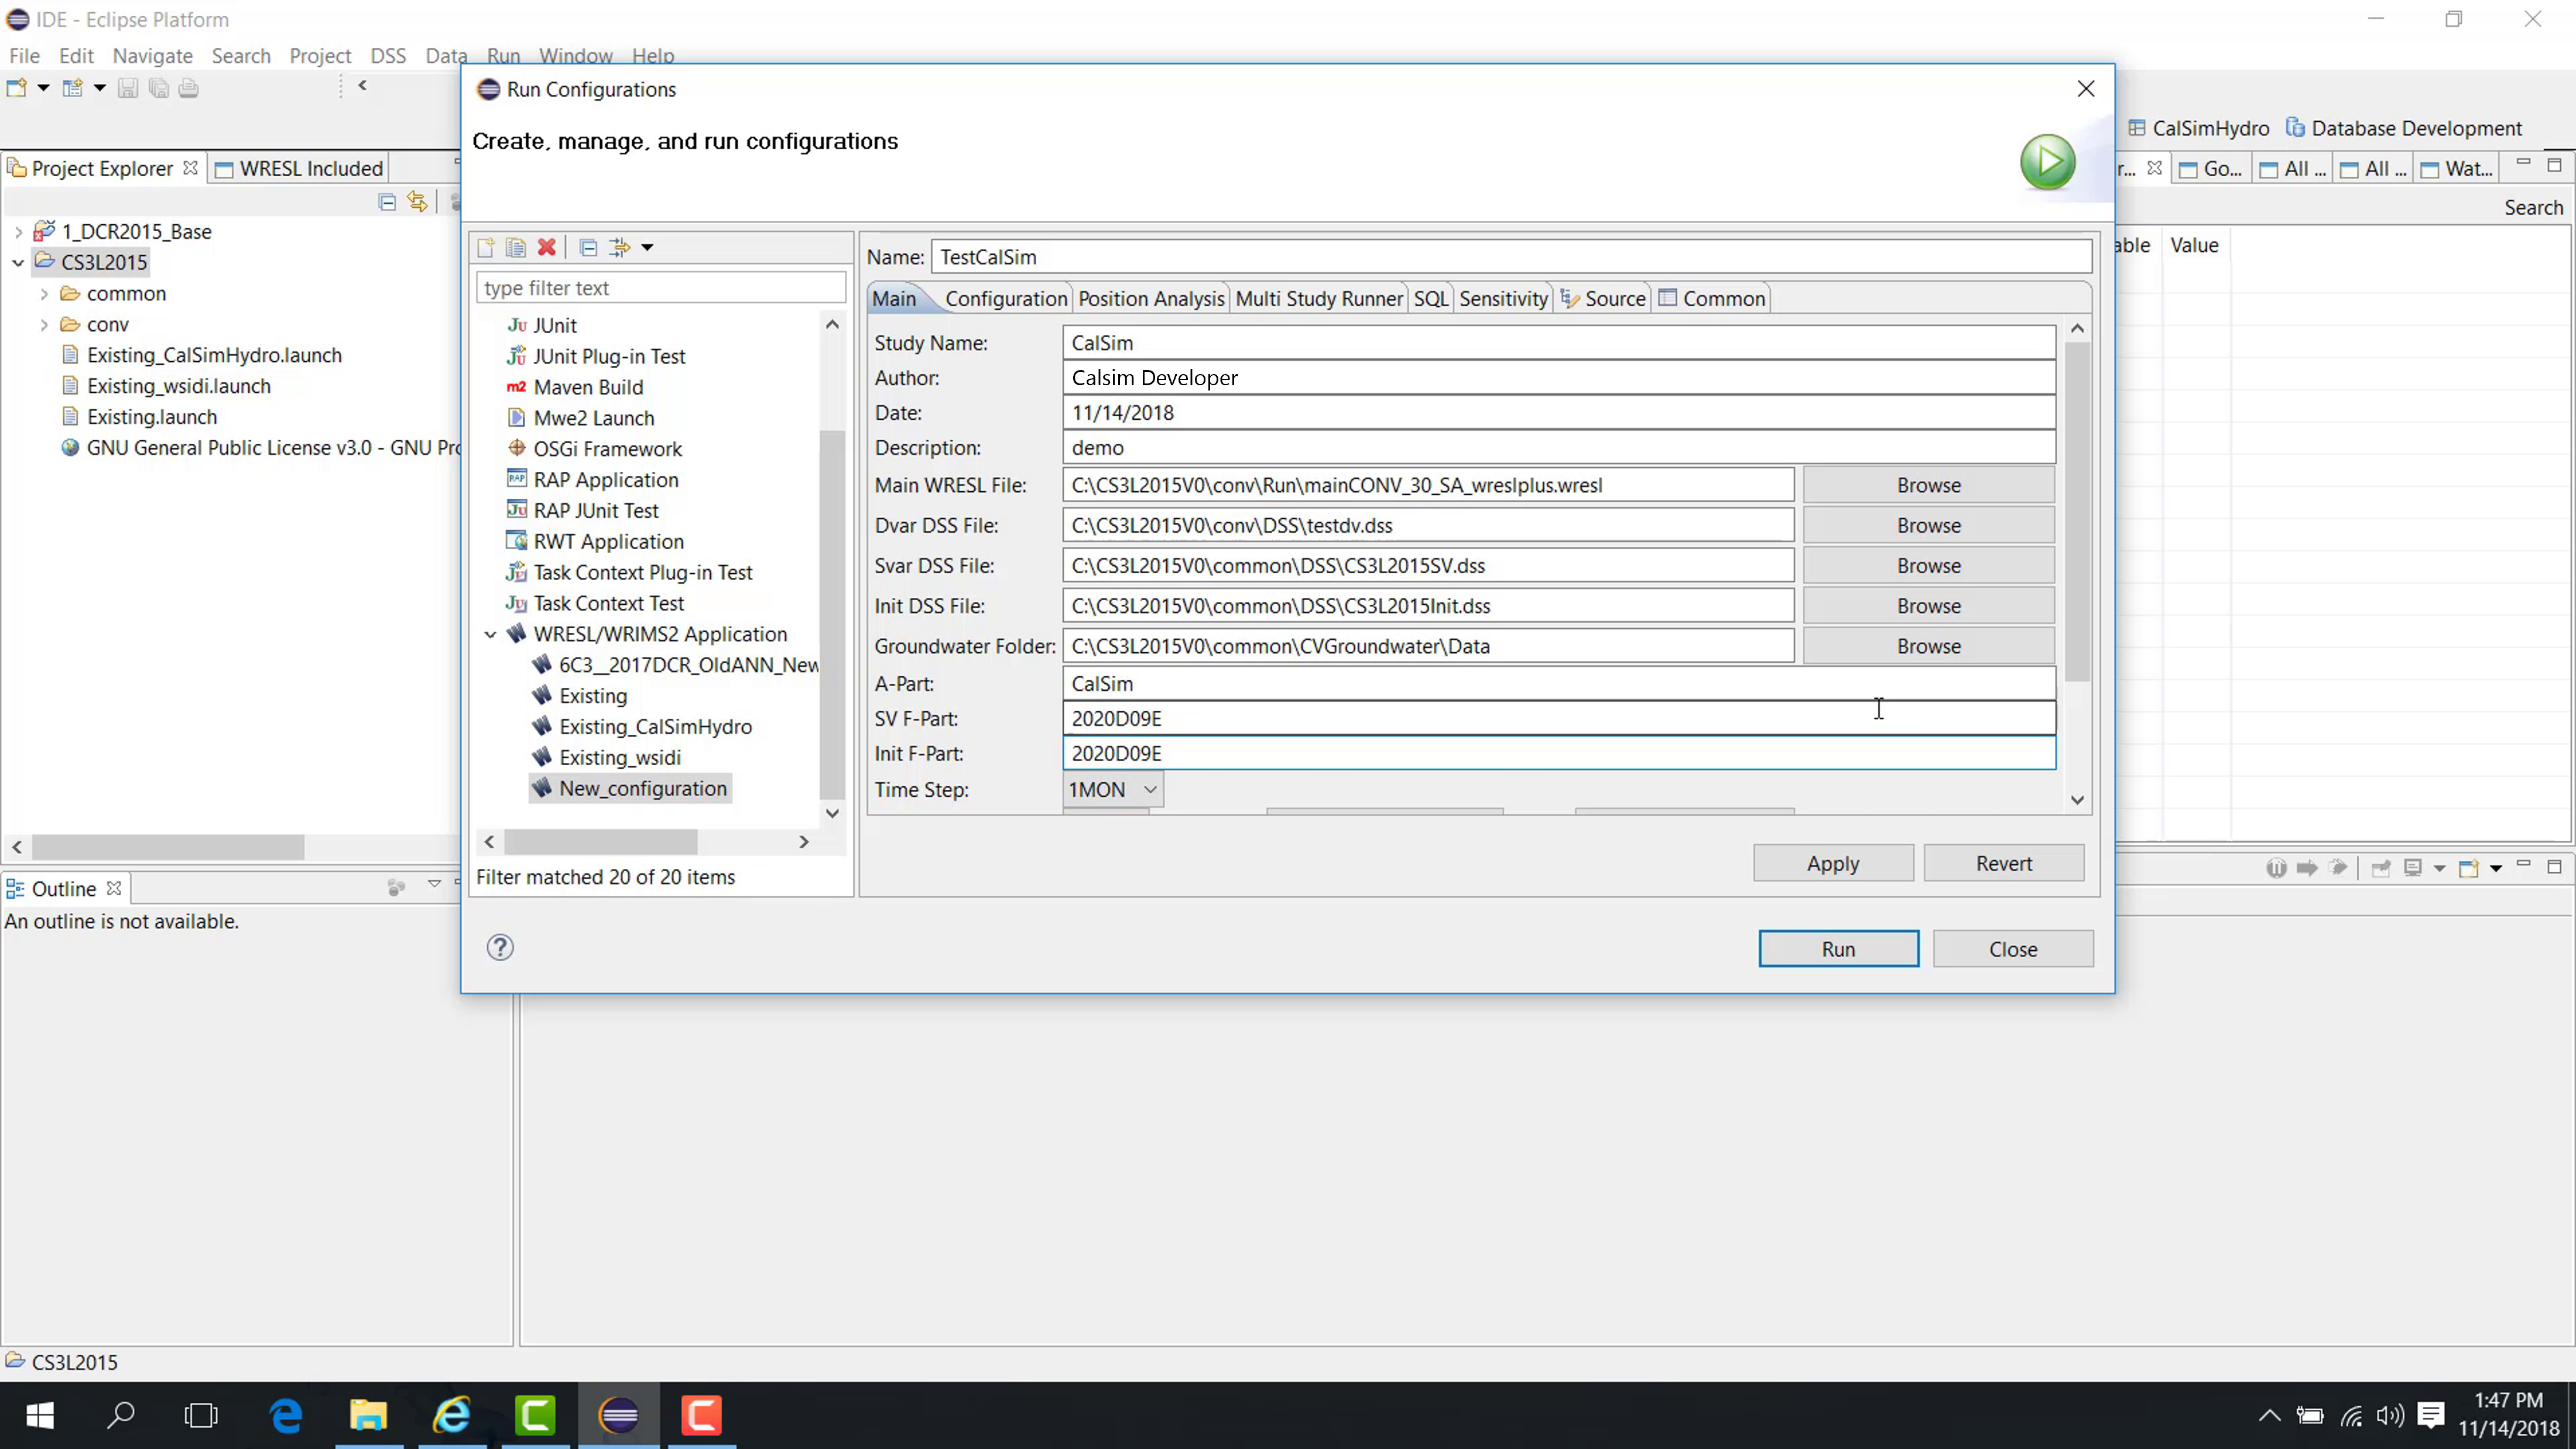Click the Description field
The image size is (2576, 1449).
tap(1559, 448)
